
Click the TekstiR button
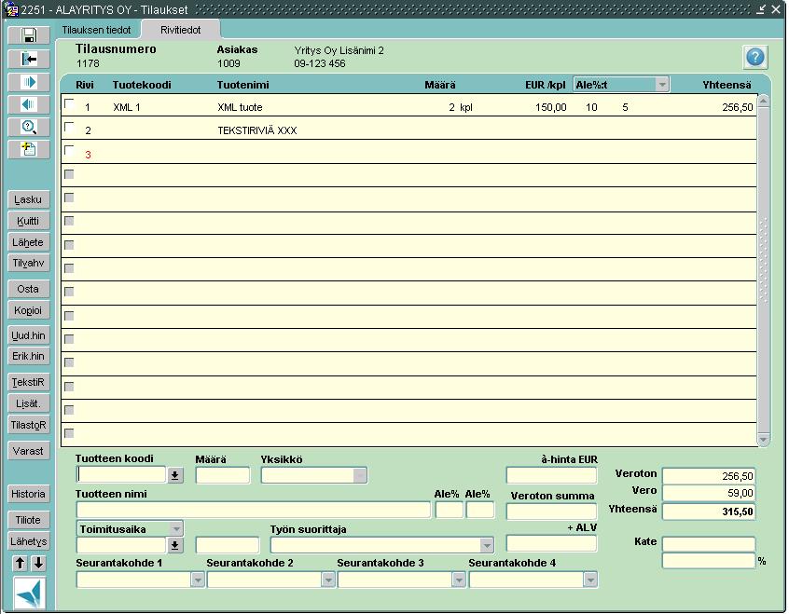[x=29, y=382]
